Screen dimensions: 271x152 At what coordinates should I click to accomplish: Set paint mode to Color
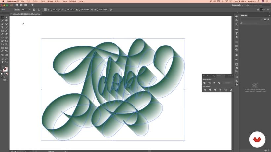click(2, 74)
